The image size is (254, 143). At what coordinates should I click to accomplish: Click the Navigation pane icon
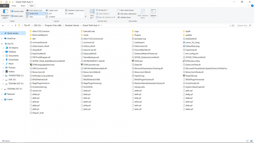tap(5, 11)
